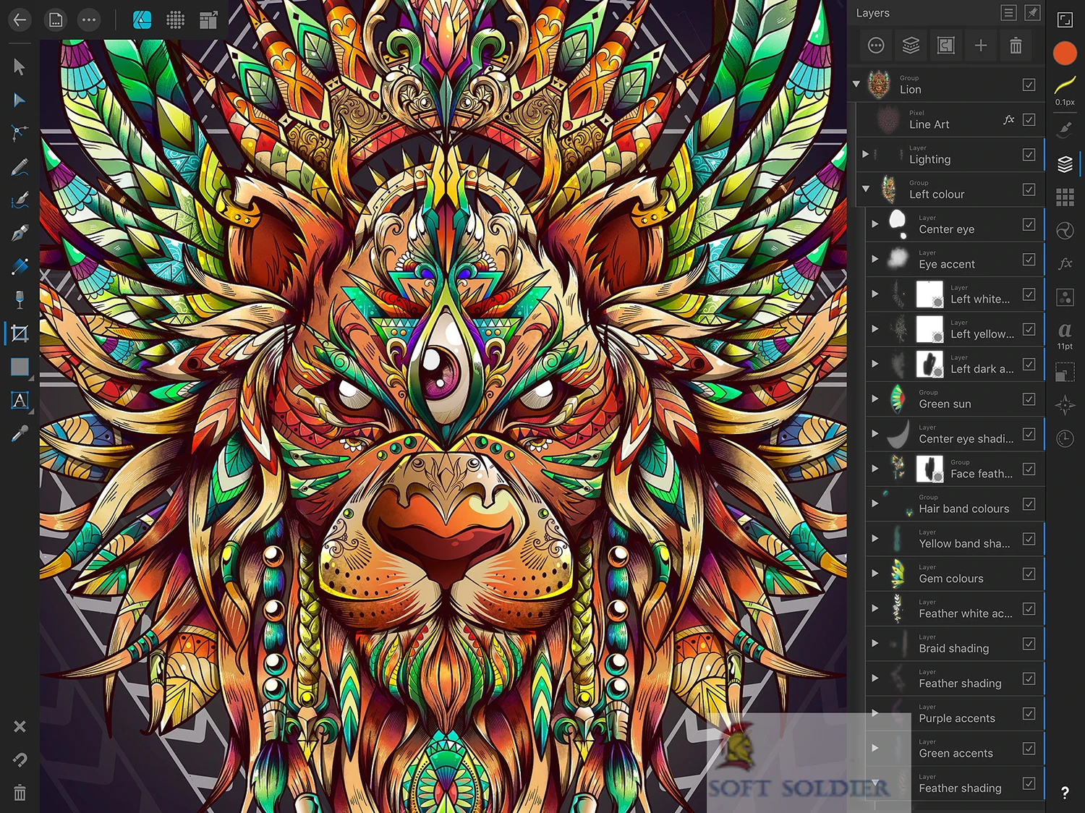The width and height of the screenshot is (1085, 813).
Task: Select the Node tool
Action: coord(20,100)
